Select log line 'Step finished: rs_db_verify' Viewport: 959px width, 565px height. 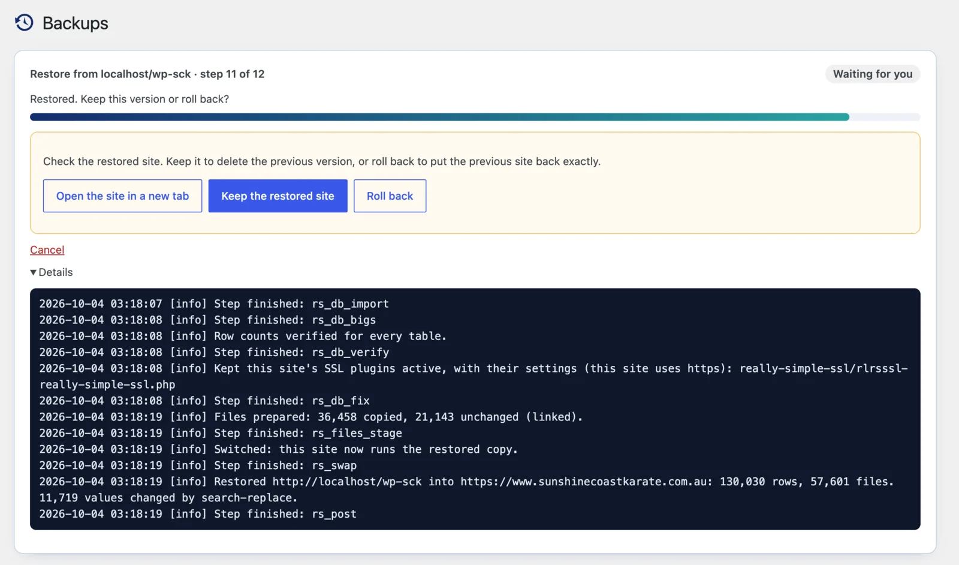pyautogui.click(x=214, y=352)
